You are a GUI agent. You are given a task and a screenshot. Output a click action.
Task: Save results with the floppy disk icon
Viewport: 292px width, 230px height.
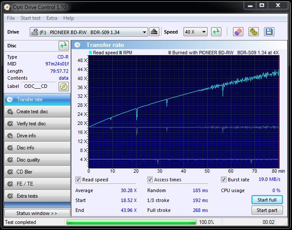pyautogui.click(x=269, y=32)
